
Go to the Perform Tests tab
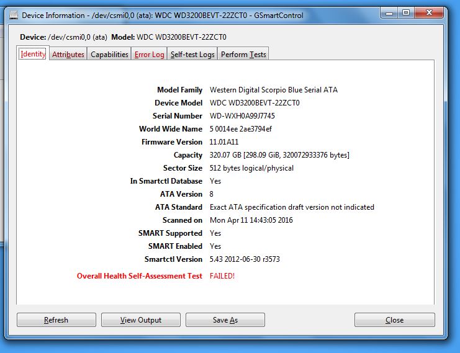pos(243,54)
